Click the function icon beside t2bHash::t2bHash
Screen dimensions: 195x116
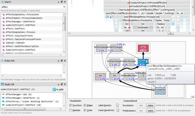3,43
